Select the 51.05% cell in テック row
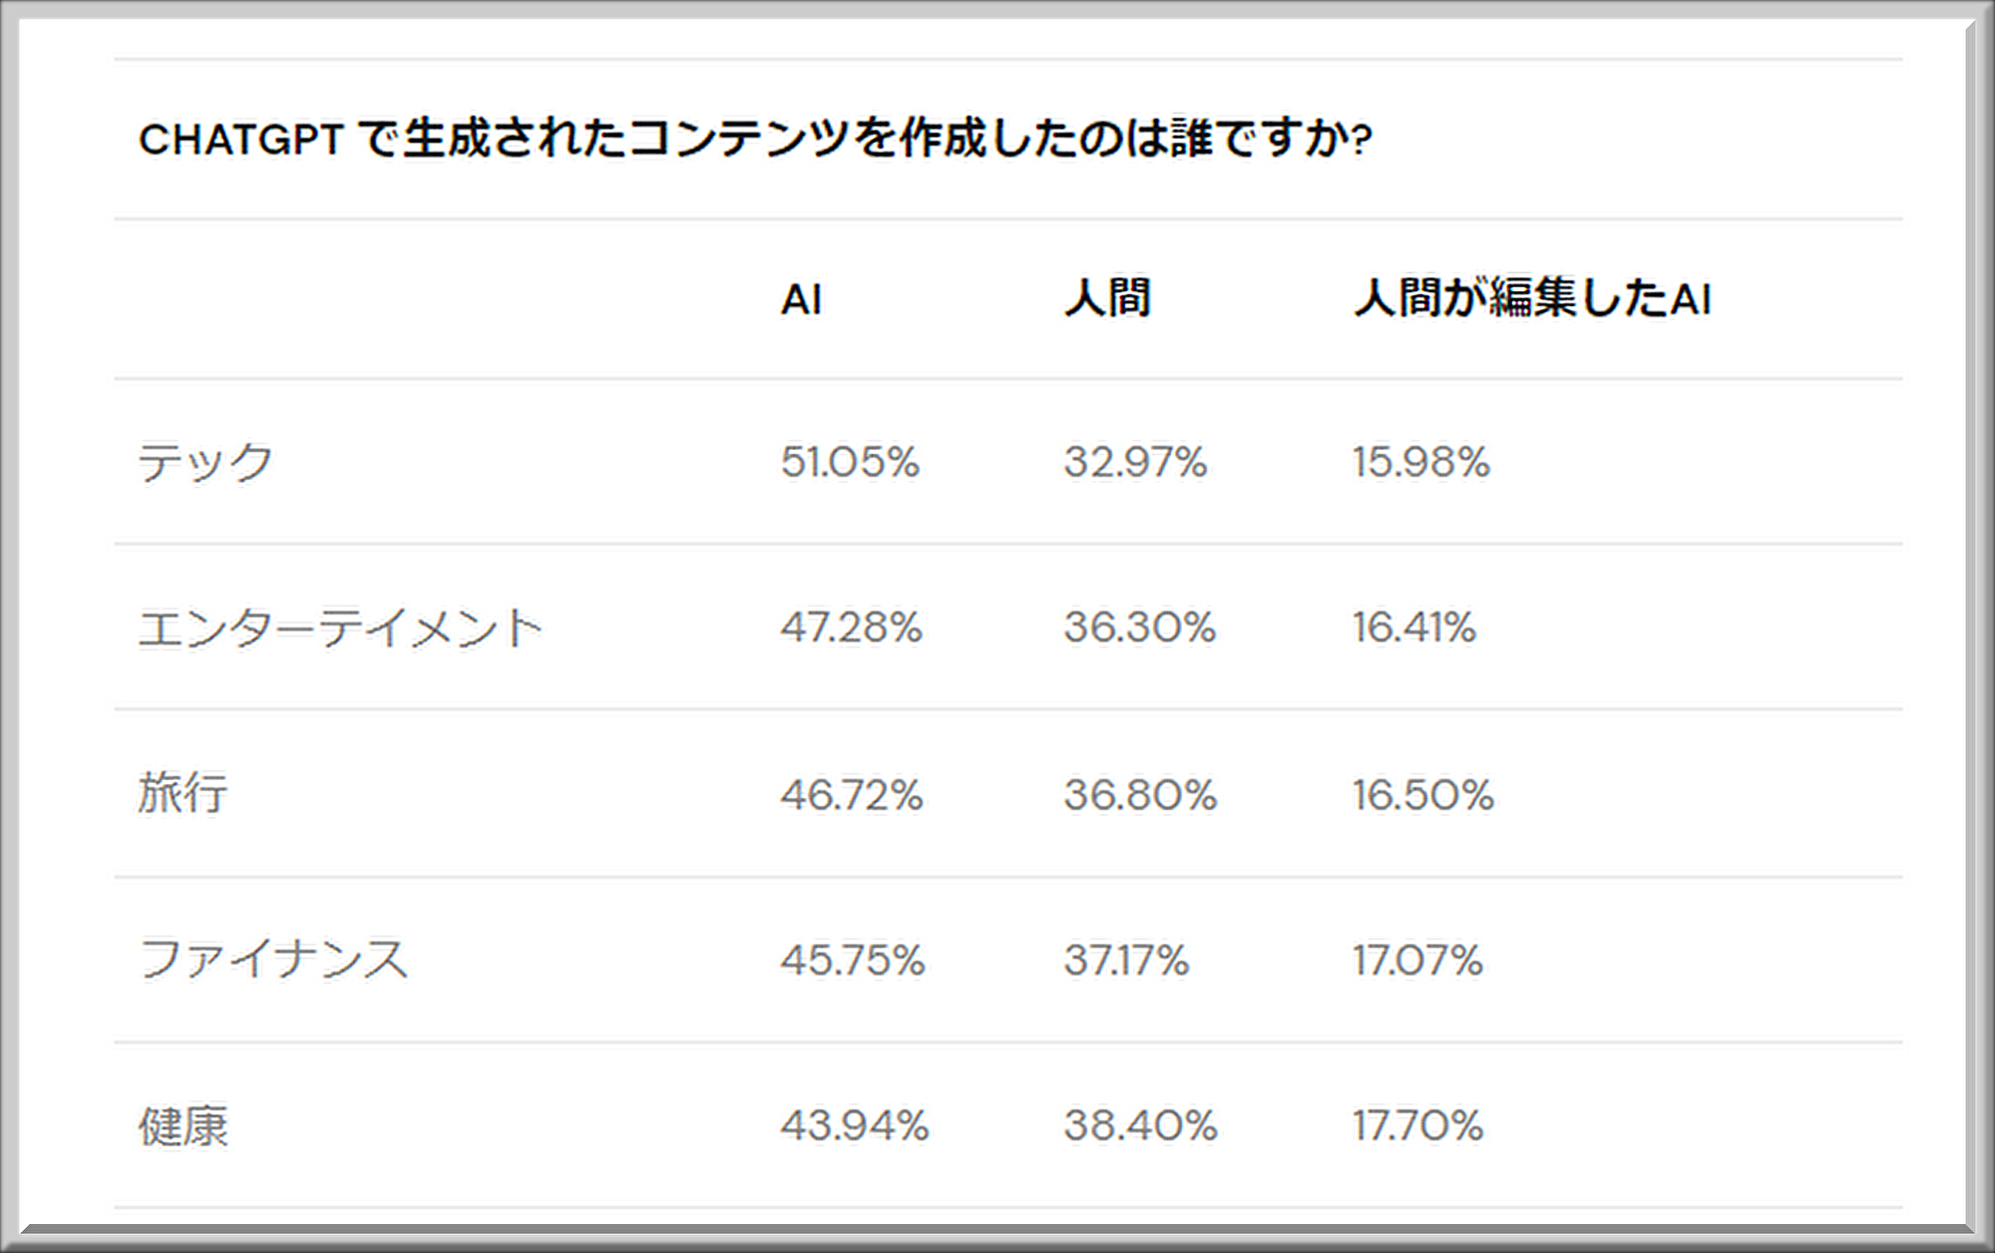 [x=850, y=462]
